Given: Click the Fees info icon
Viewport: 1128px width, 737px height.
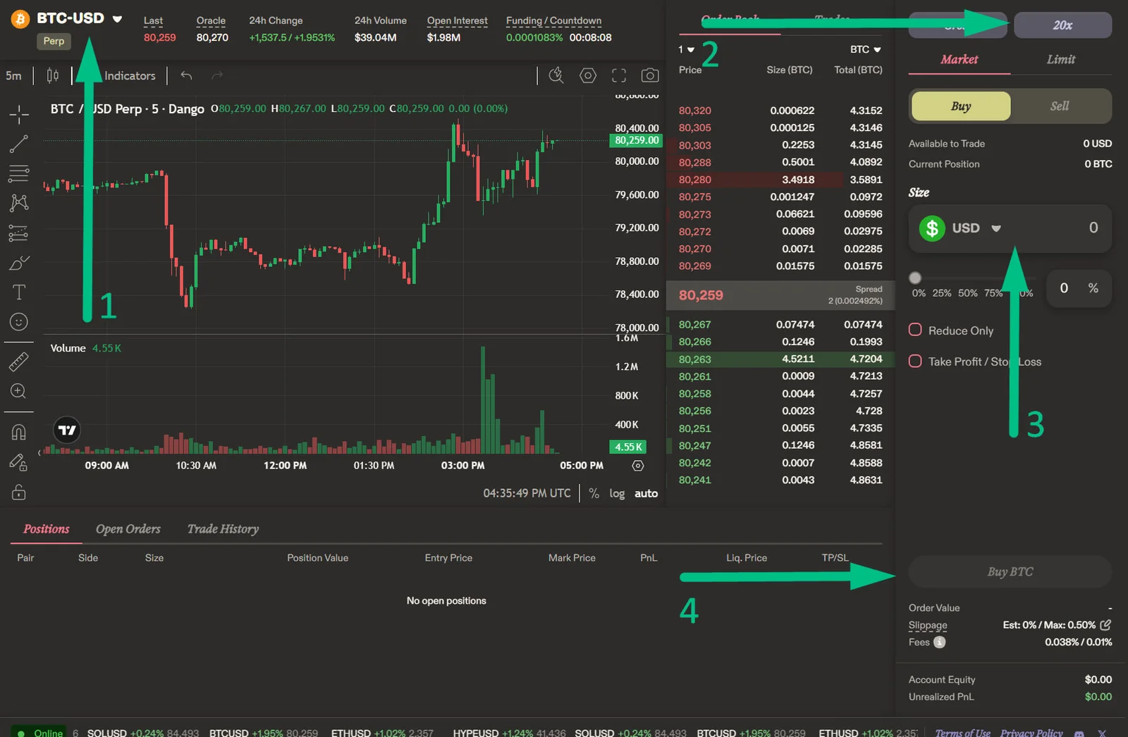Looking at the screenshot, I should [x=939, y=642].
